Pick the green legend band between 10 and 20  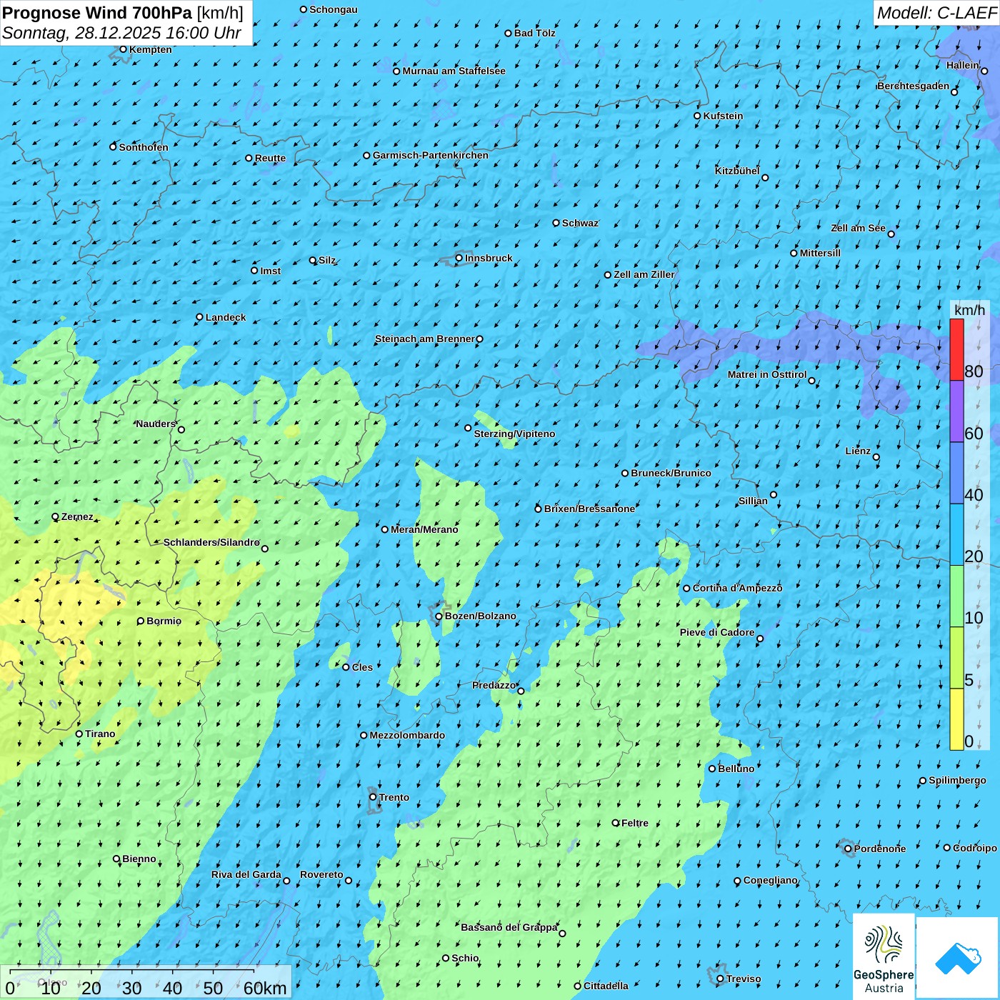coord(956,596)
